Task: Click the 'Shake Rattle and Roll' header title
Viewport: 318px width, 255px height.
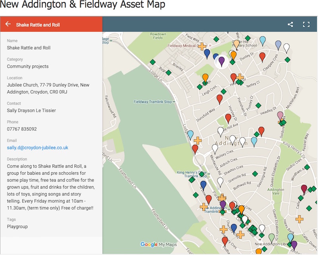Action: (38, 25)
